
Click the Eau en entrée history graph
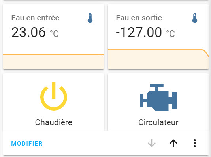click(x=54, y=62)
